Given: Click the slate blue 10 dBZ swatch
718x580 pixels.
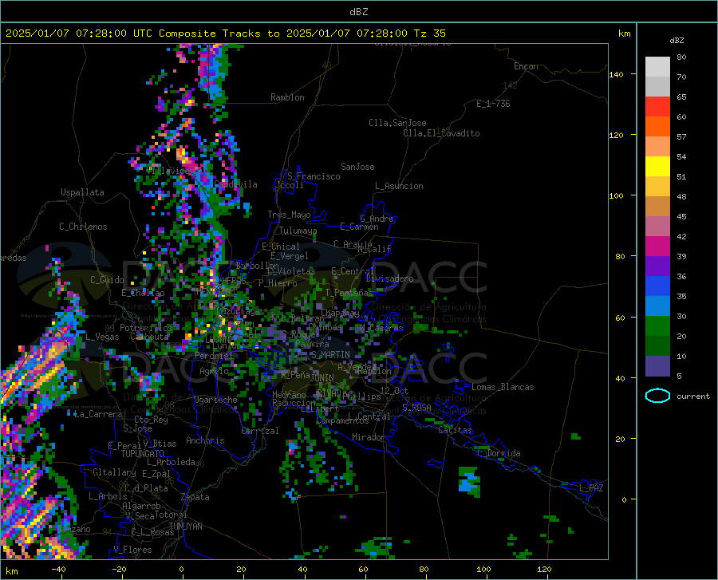Looking at the screenshot, I should click(657, 366).
